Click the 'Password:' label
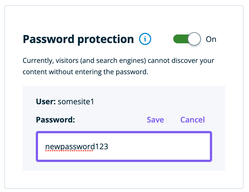249x192 pixels. pos(55,120)
